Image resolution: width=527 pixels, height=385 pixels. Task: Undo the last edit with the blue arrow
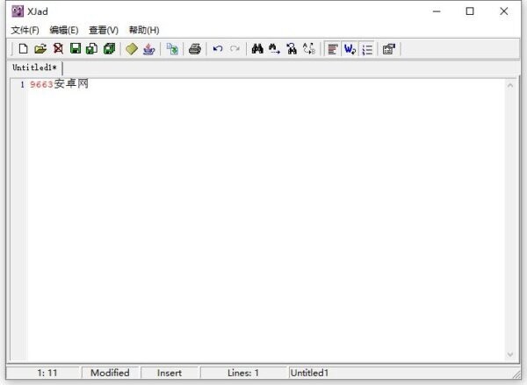point(218,49)
